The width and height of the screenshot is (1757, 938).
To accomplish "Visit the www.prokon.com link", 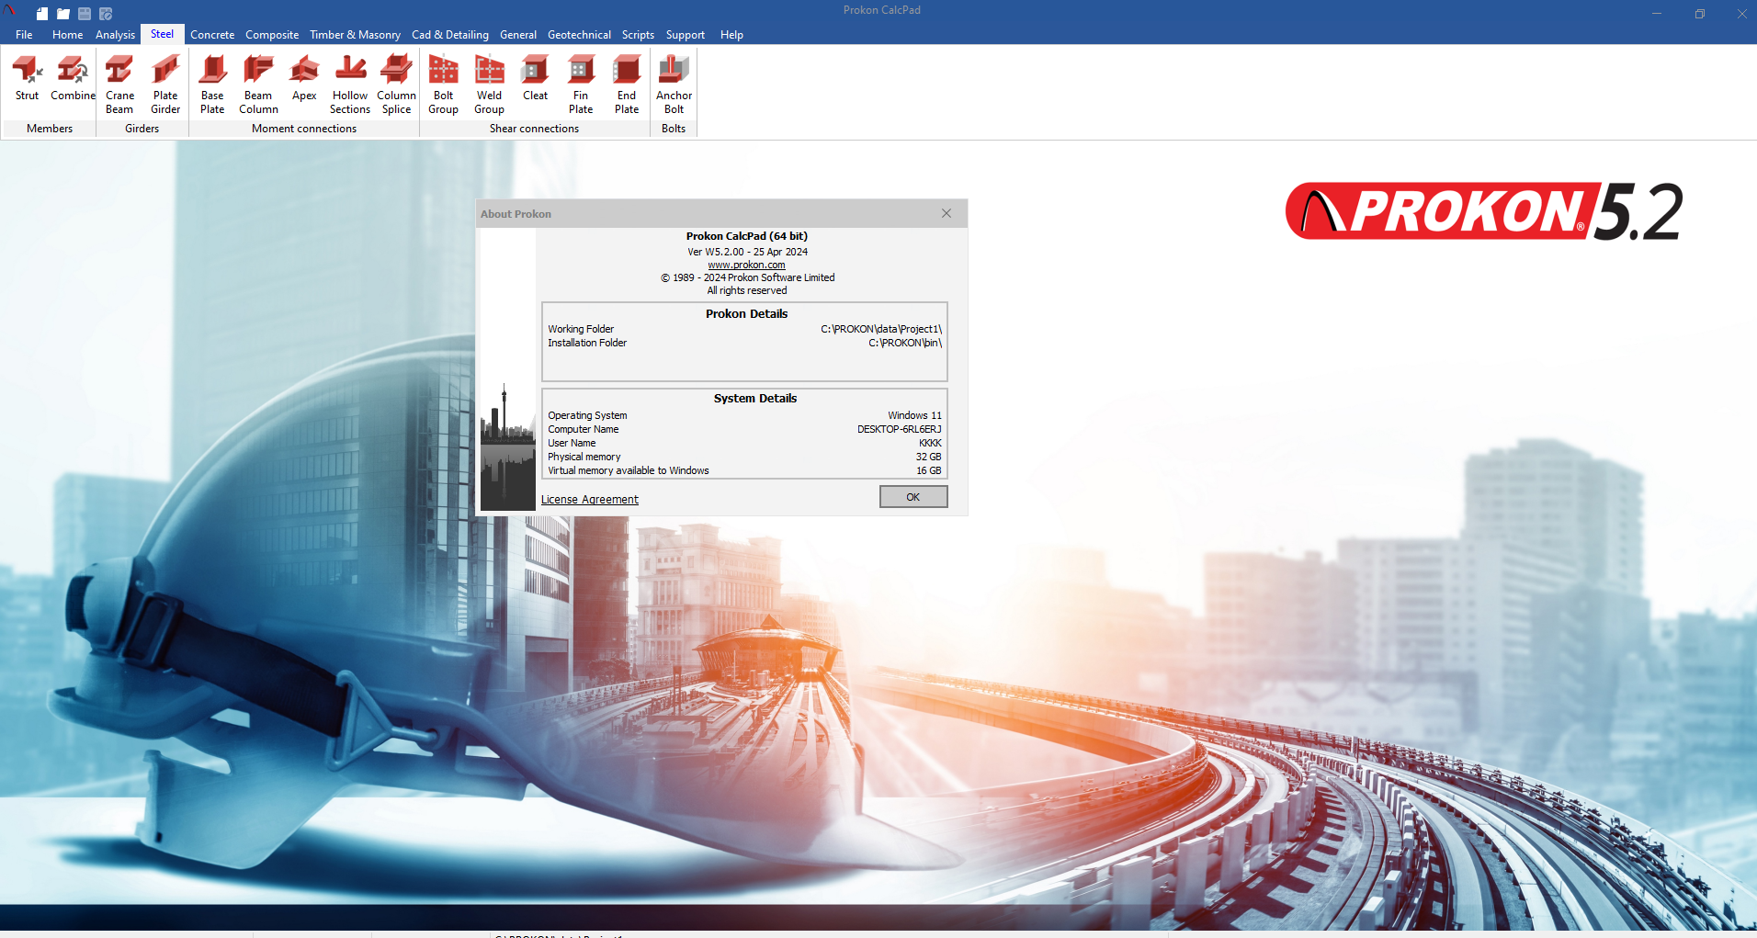I will pyautogui.click(x=746, y=265).
